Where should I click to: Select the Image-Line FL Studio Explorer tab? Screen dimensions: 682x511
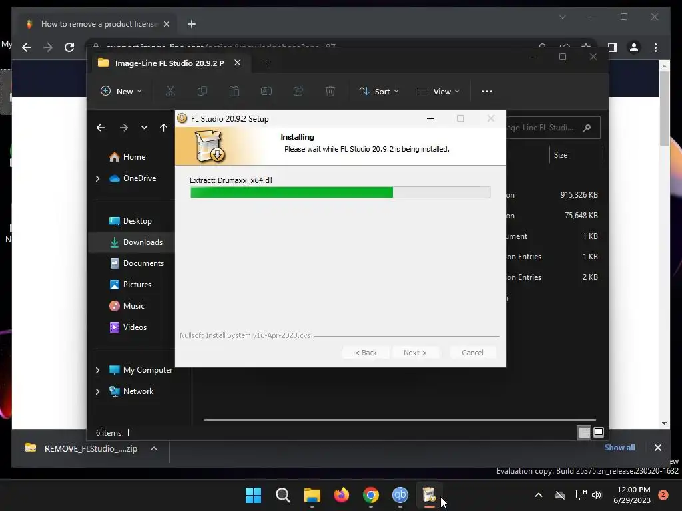tap(170, 63)
